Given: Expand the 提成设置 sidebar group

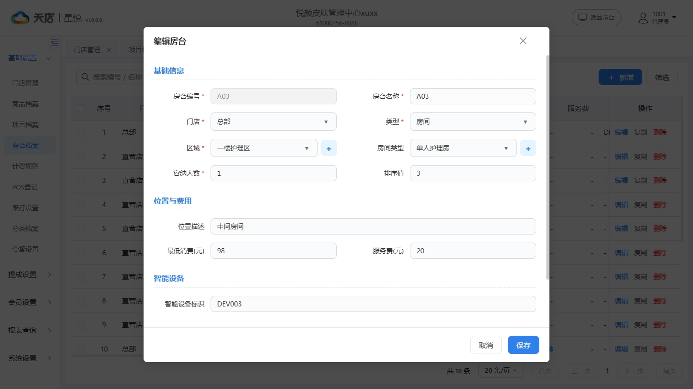Looking at the screenshot, I should 30,275.
